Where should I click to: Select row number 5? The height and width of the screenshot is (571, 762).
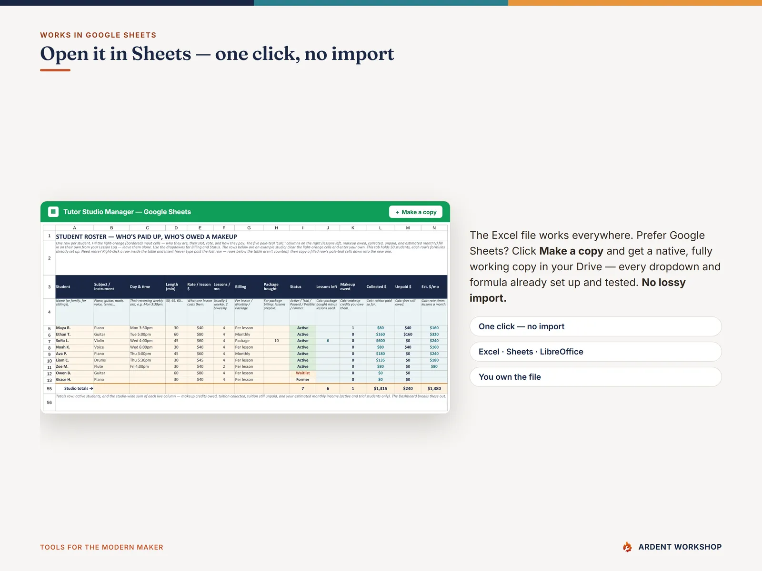pyautogui.click(x=49, y=328)
